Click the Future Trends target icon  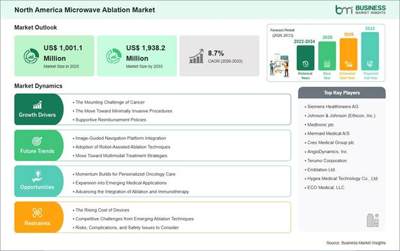(37, 141)
